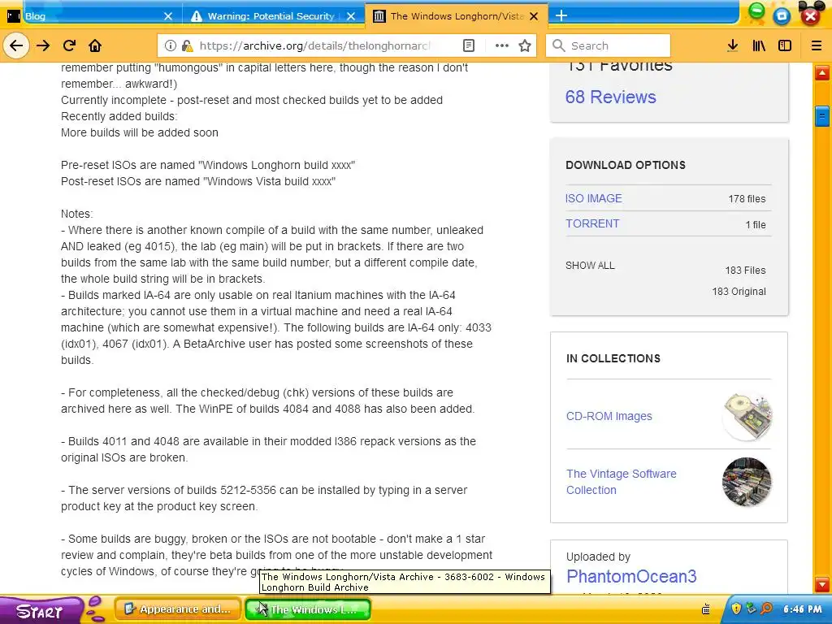This screenshot has width=832, height=624.
Task: Focus the Search box in the toolbar
Action: click(608, 45)
